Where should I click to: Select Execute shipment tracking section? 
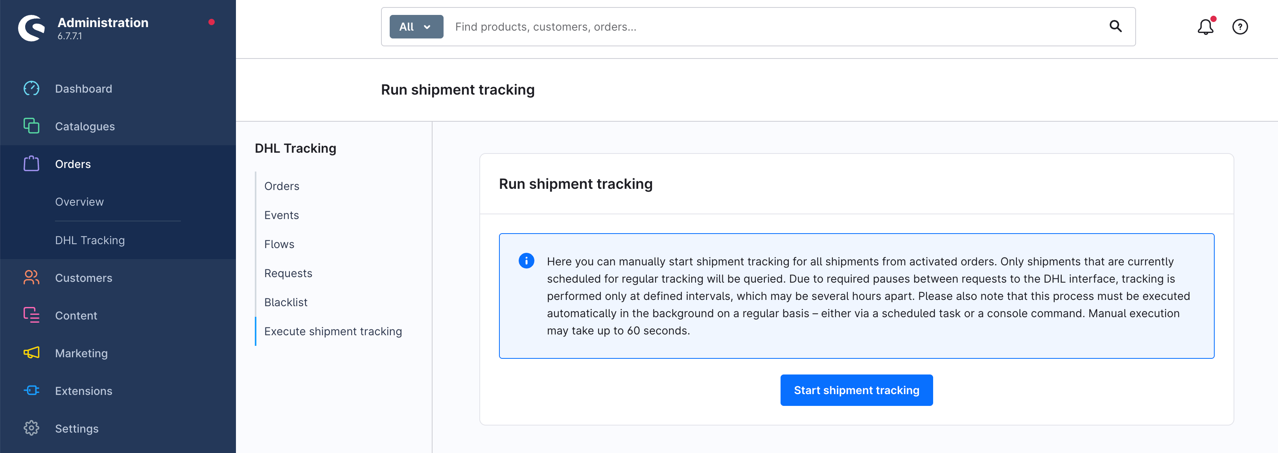pyautogui.click(x=333, y=331)
